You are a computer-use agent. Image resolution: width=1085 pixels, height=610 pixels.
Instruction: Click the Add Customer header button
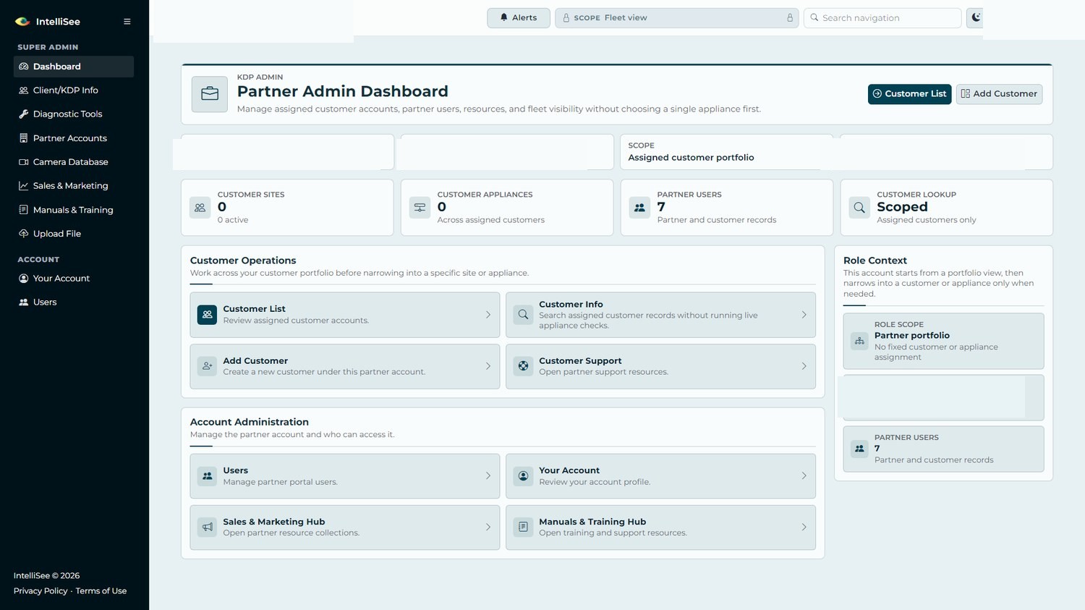(x=999, y=94)
